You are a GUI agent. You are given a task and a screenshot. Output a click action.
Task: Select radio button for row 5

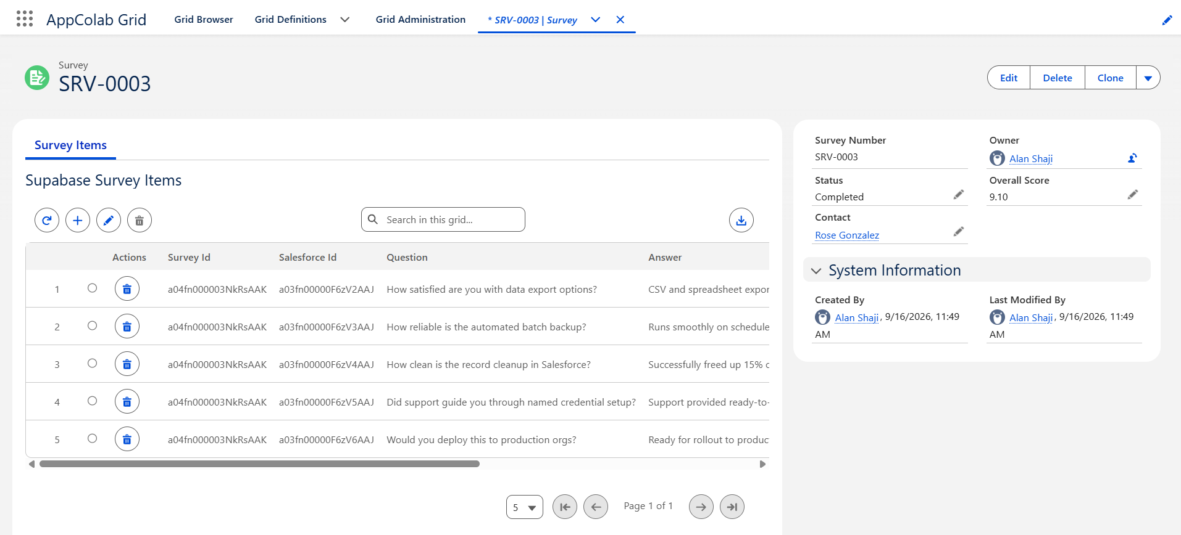coord(92,438)
